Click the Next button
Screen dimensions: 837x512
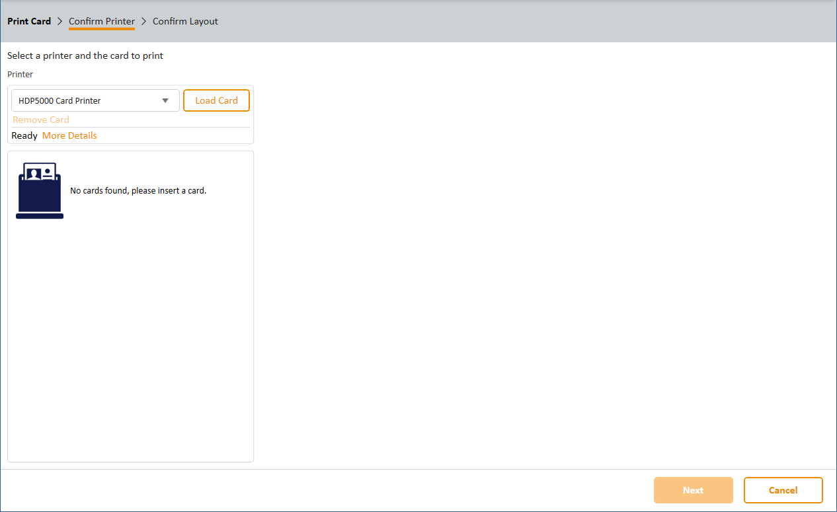click(x=693, y=490)
